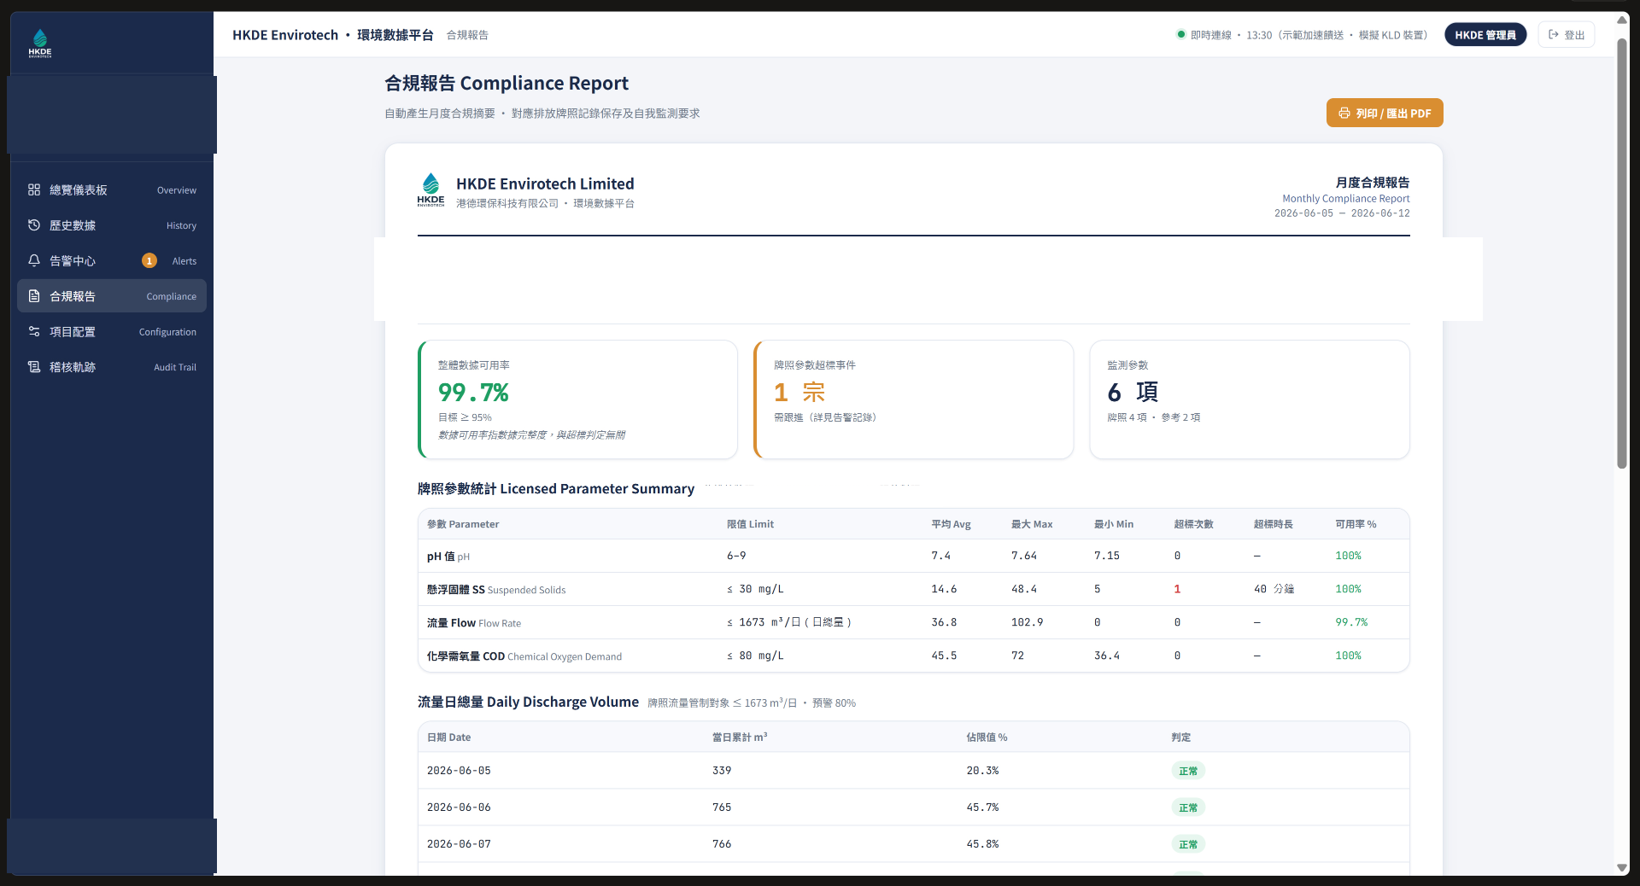
Task: Click the 2026-06-05 date row
Action: click(913, 770)
